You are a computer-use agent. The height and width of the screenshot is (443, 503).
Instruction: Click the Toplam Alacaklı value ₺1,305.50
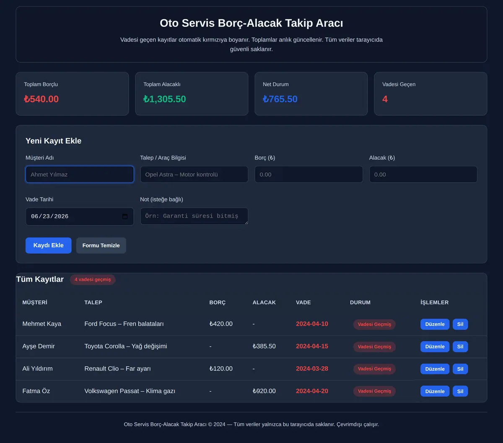(x=165, y=99)
